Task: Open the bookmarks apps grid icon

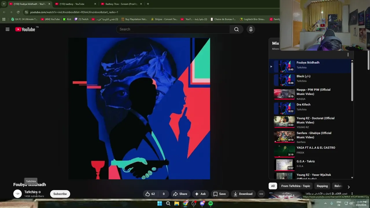Action: point(4,19)
